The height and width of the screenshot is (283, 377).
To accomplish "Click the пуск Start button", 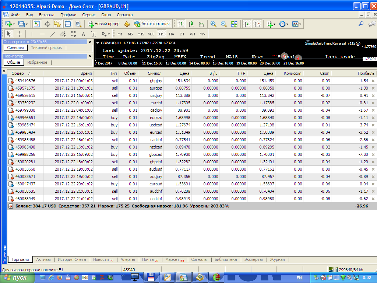I will 17,278.
